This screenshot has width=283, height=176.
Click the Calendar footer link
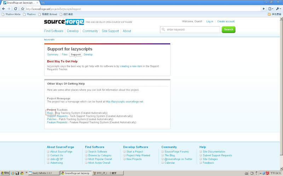click(x=170, y=163)
